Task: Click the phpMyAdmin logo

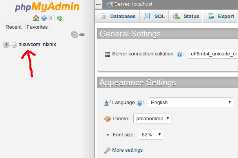Action: coord(47,7)
